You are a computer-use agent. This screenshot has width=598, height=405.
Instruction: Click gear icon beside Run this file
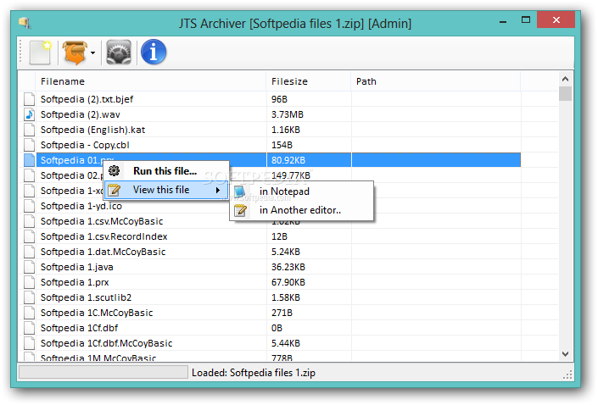pyautogui.click(x=114, y=170)
